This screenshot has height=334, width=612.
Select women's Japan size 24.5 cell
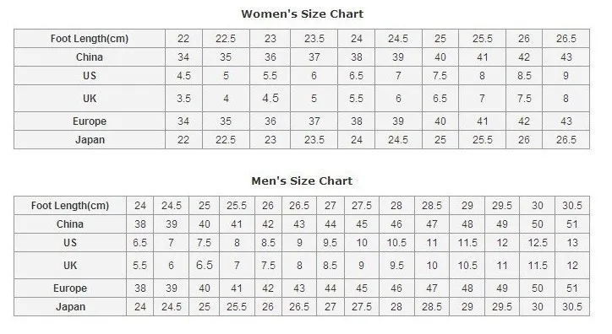click(398, 140)
